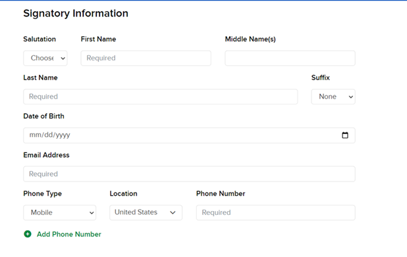Open the Salutation dropdown
407x257 pixels.
[45, 58]
